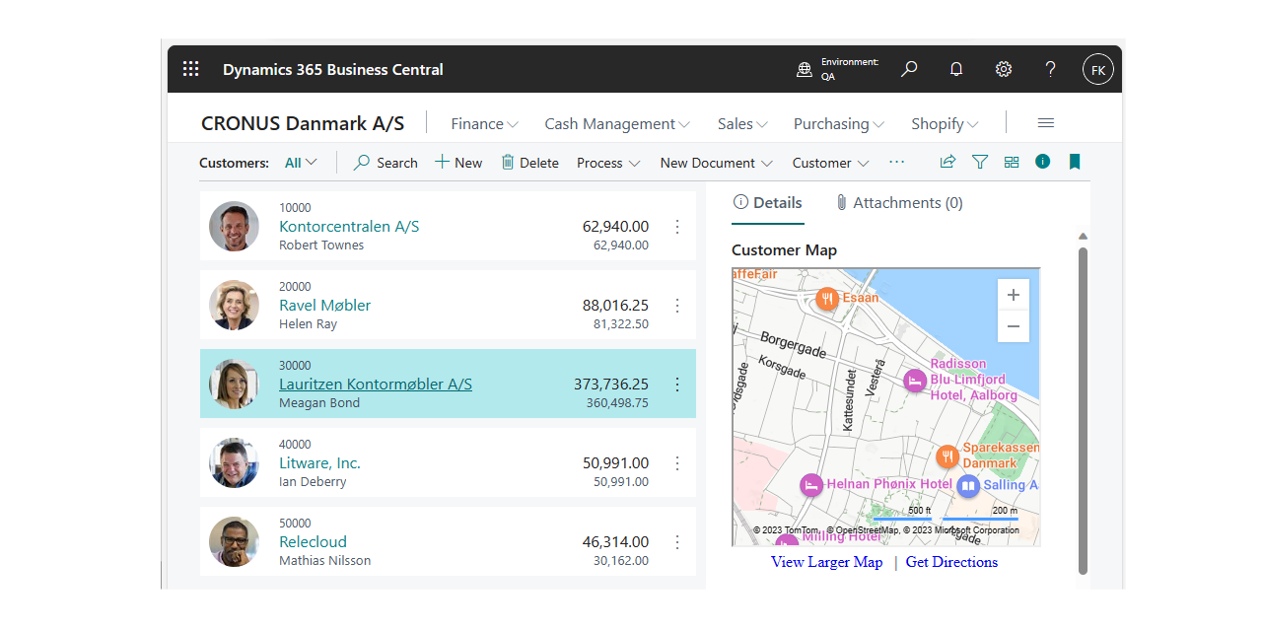Open the All views filter dropdown
The image size is (1262, 631).
301,163
